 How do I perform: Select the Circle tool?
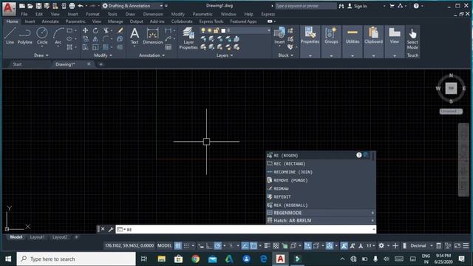[x=42, y=36]
